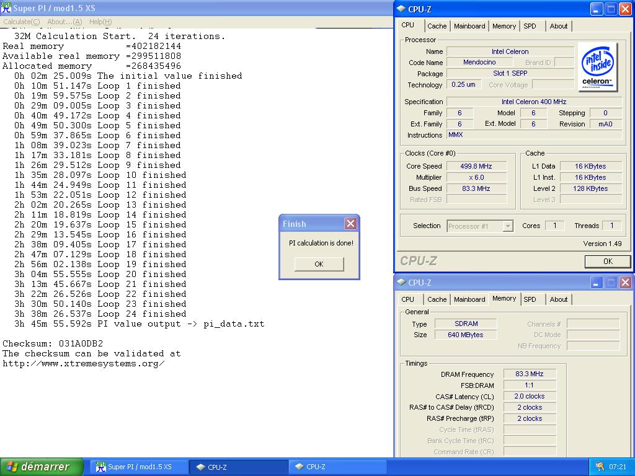Click the Technology value "0.25 um"
Viewport: 635px width, 476px height.
point(464,84)
